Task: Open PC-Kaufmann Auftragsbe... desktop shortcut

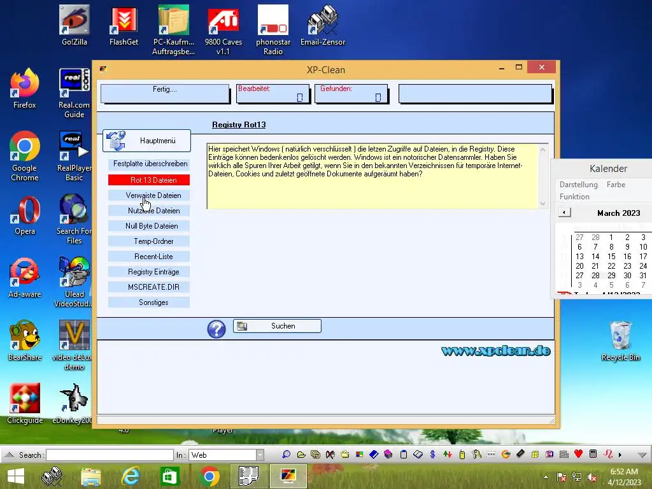Action: [x=173, y=30]
